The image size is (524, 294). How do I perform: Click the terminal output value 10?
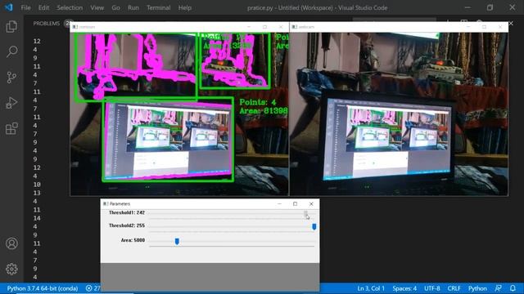(37, 185)
